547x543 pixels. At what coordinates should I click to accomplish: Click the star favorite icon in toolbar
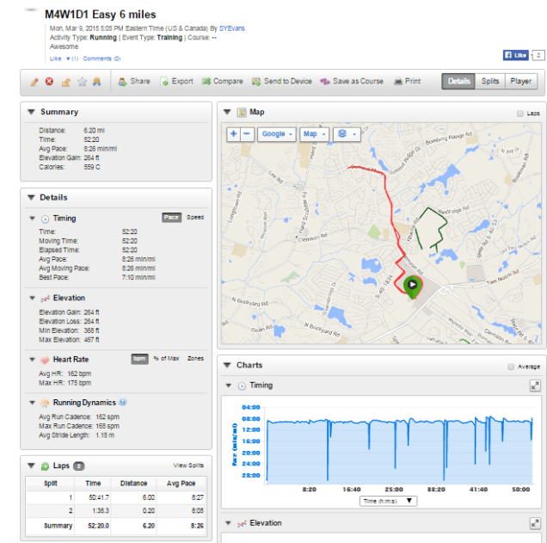[x=83, y=82]
